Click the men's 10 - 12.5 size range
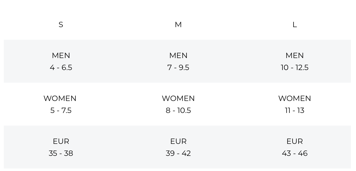This screenshot has height=171, width=356. click(x=294, y=68)
